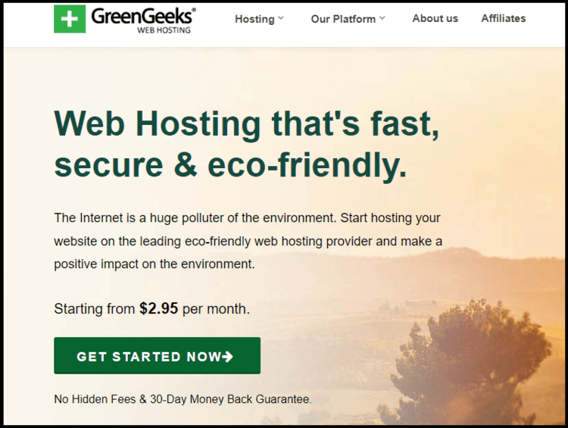The height and width of the screenshot is (428, 568).
Task: Click the green plus logo icon
Action: (x=70, y=19)
